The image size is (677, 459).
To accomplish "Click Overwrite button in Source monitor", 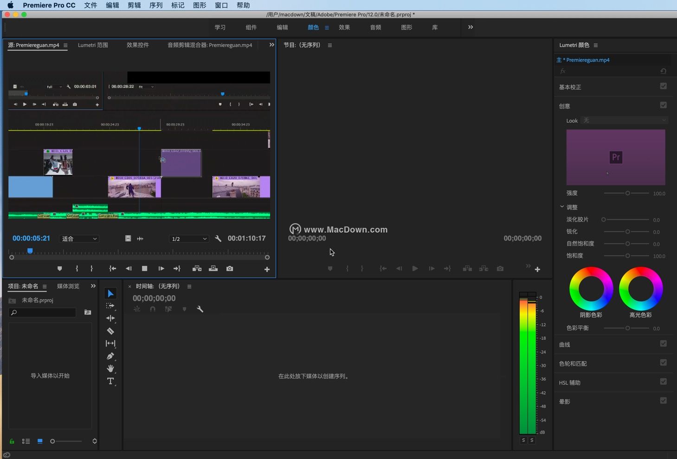I will coord(213,269).
